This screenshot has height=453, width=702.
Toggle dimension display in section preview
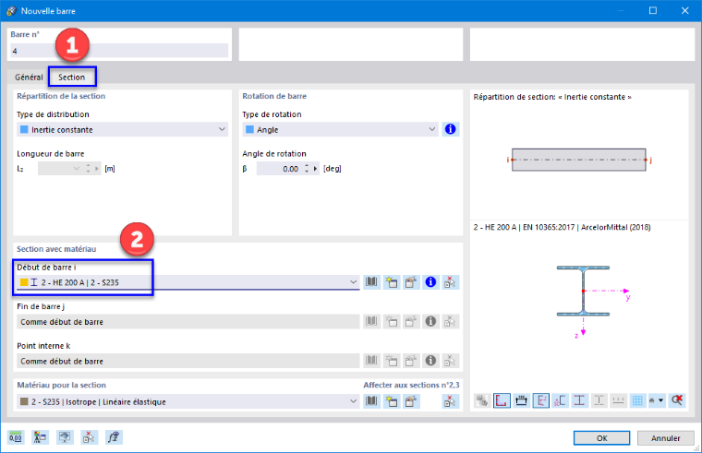coord(521,400)
